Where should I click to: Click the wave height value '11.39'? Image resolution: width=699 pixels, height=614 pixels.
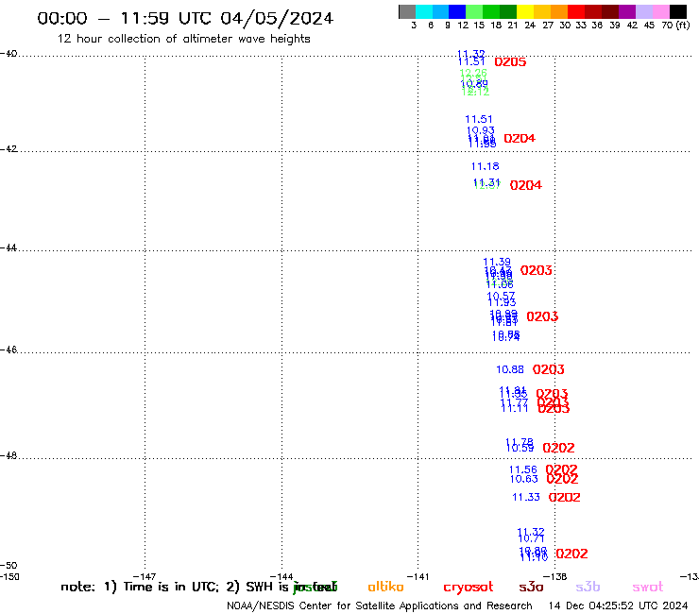point(497,262)
